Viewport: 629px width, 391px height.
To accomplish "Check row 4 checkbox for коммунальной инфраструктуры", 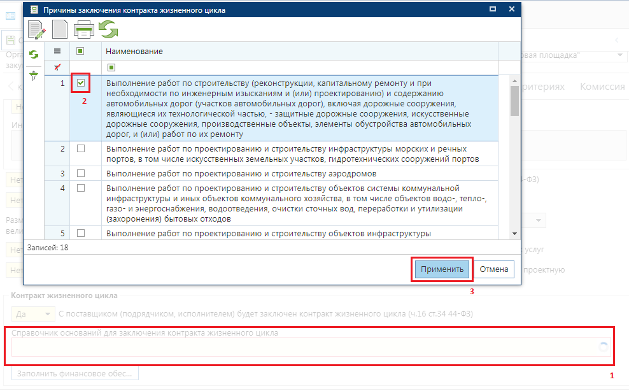I will 81,188.
